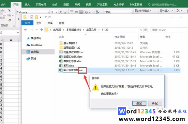Click the rename field ending in .rar
The height and width of the screenshot is (124, 188).
75,70
